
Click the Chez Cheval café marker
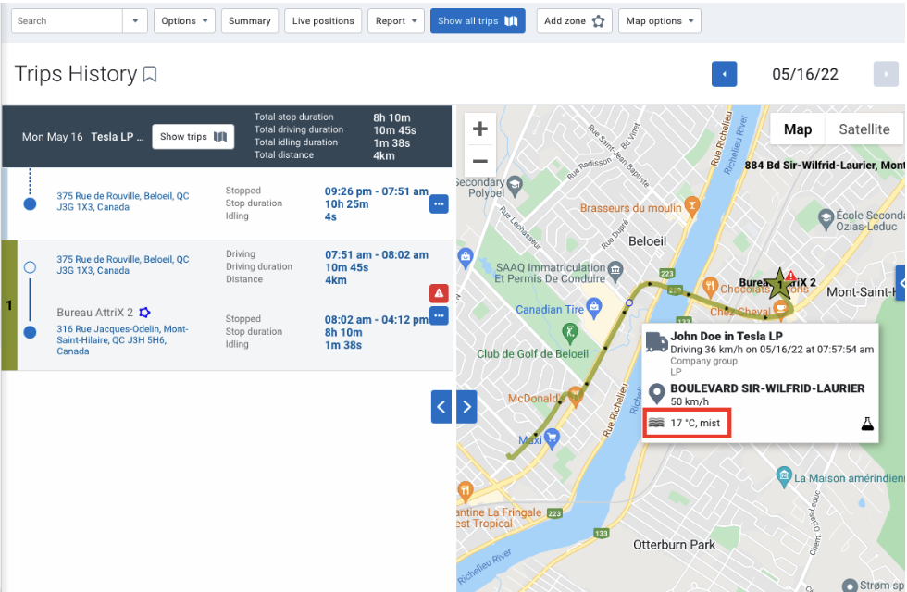[781, 308]
